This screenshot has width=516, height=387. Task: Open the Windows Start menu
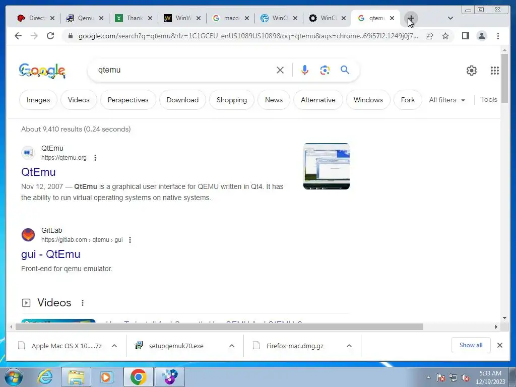(13, 377)
